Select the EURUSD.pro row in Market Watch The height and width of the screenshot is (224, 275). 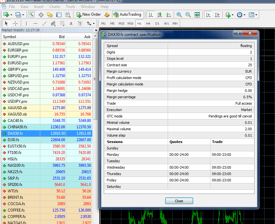(47, 63)
